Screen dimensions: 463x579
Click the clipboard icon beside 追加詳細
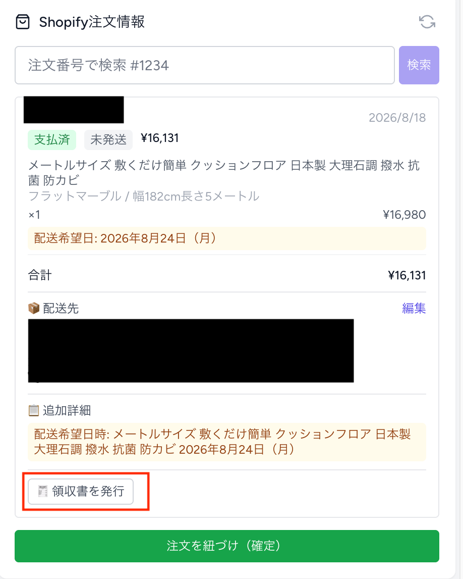click(34, 410)
